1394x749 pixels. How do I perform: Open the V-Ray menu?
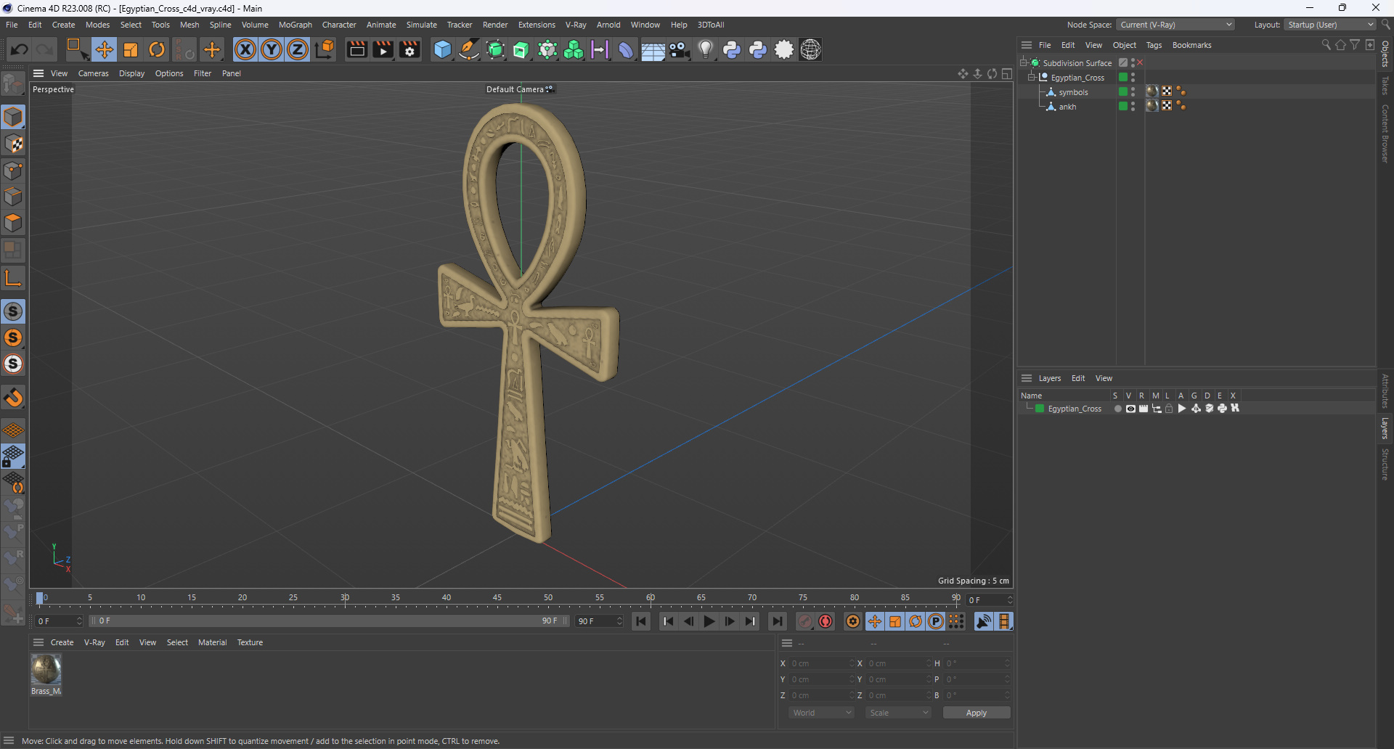pos(576,25)
